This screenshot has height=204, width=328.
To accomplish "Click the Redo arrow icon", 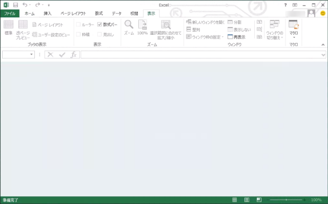I will 37,5.
